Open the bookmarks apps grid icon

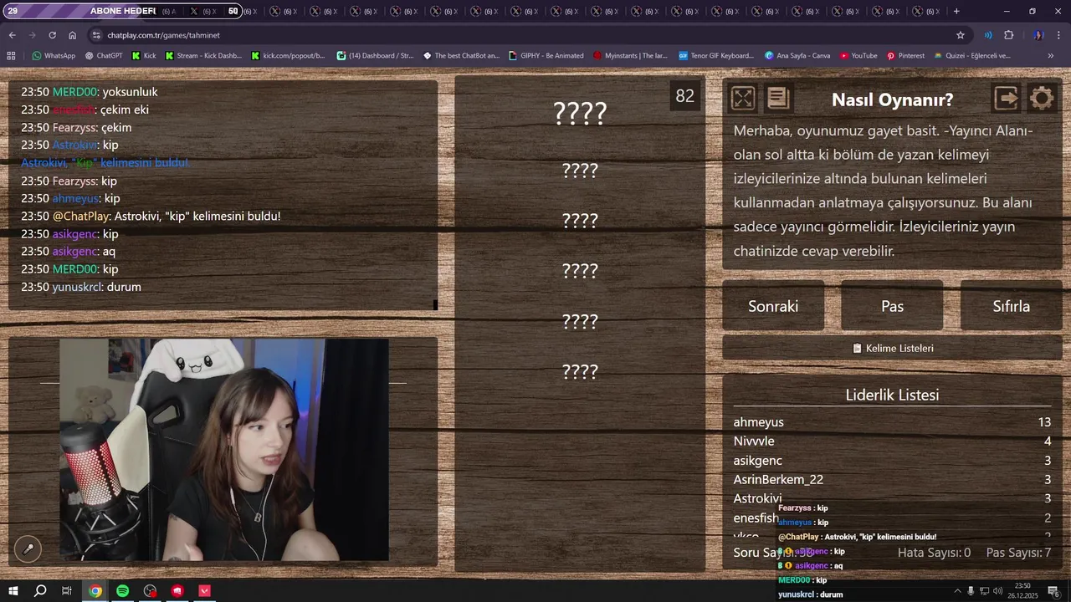(11, 56)
